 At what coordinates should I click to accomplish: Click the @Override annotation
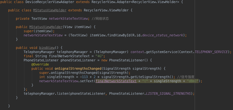click(x=40, y=64)
